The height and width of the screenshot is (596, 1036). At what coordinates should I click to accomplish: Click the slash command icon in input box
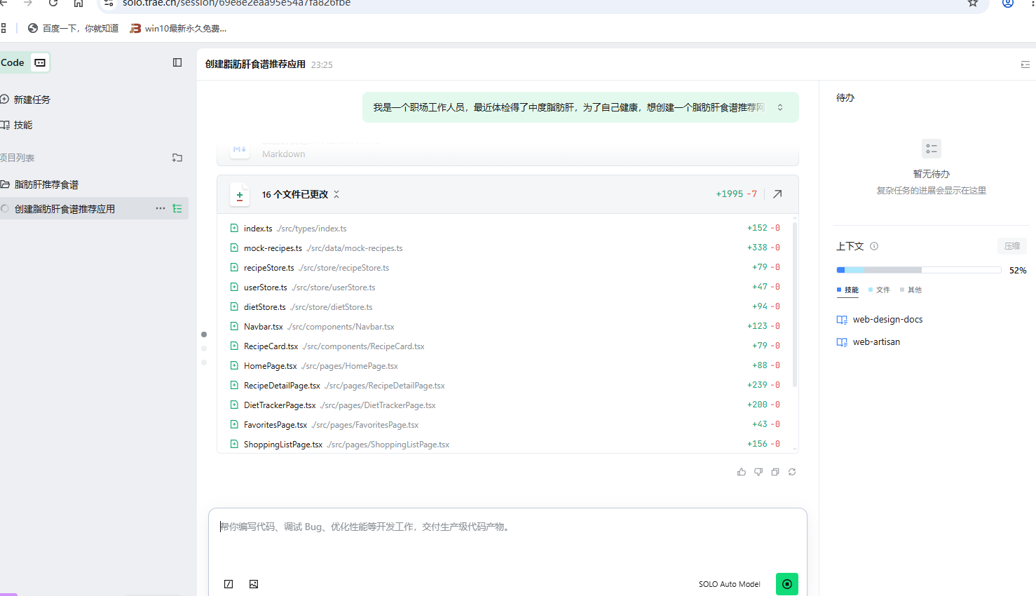pyautogui.click(x=229, y=584)
